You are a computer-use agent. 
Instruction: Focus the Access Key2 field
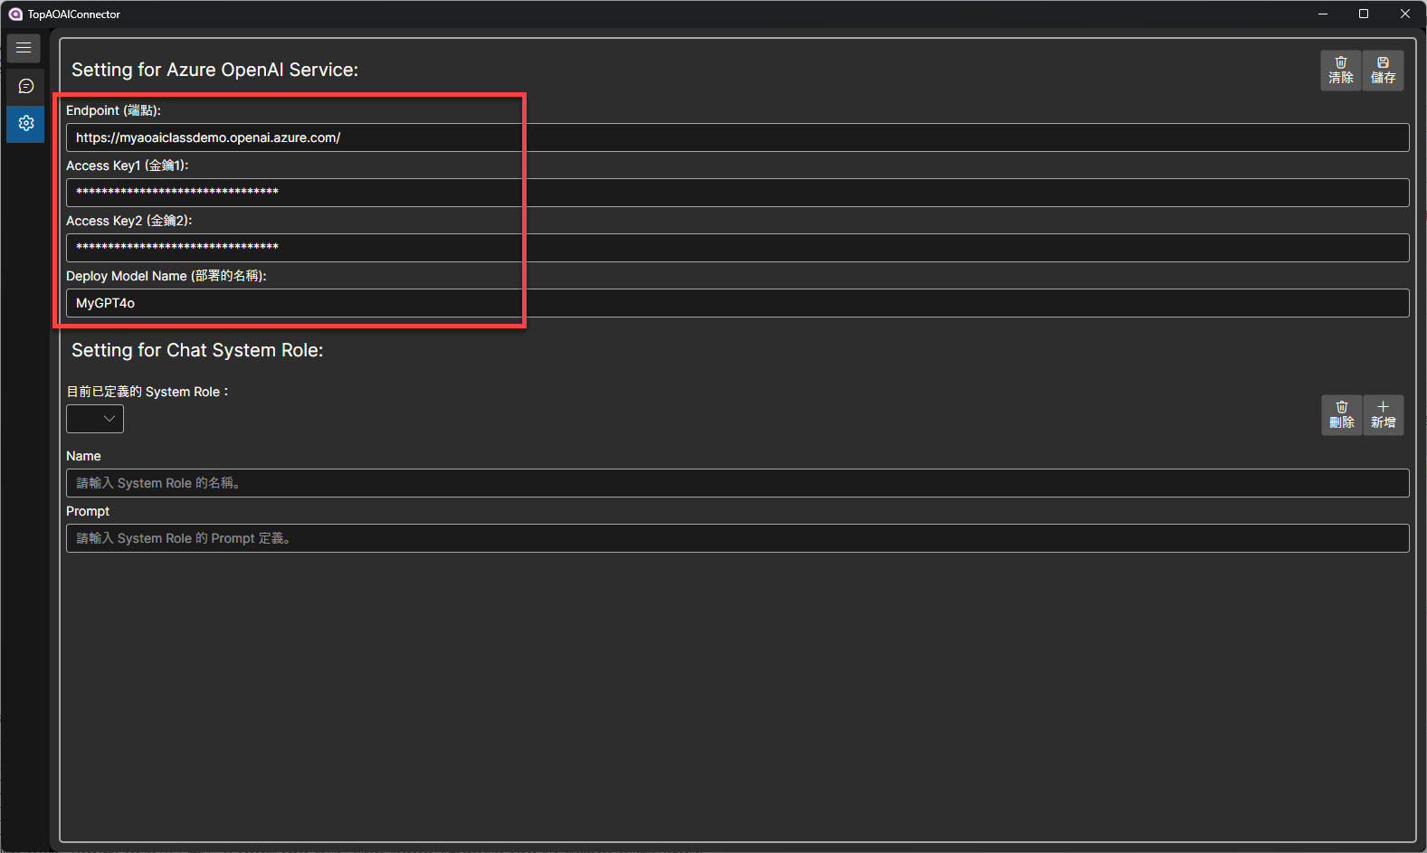pos(737,248)
